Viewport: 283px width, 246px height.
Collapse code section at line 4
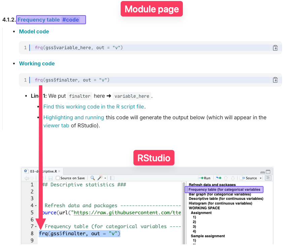pos(36,206)
